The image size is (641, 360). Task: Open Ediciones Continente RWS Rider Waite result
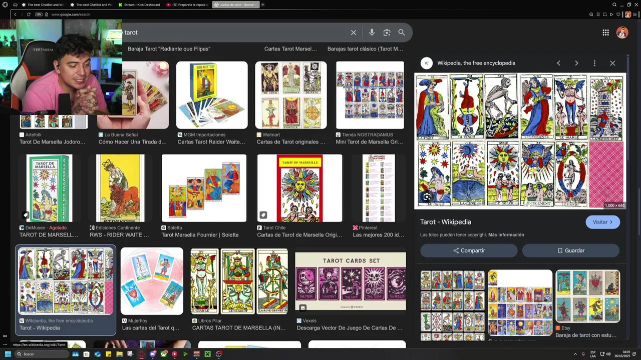(x=120, y=188)
